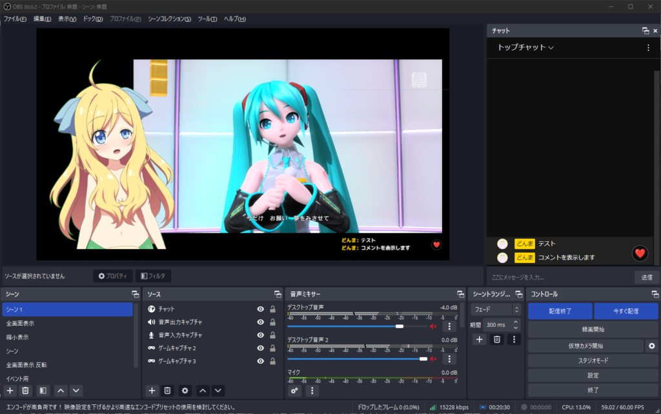Hide the チャット source with the eye icon
The width and height of the screenshot is (661, 414).
click(x=260, y=310)
